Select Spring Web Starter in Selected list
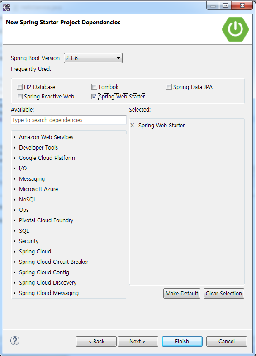 click(x=161, y=125)
